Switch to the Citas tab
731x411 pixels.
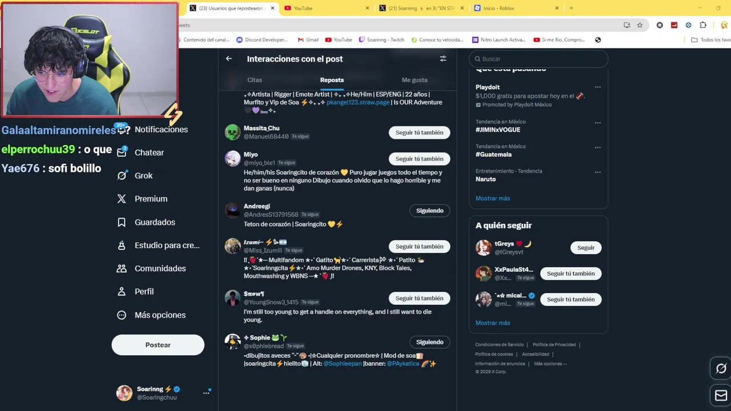255,80
